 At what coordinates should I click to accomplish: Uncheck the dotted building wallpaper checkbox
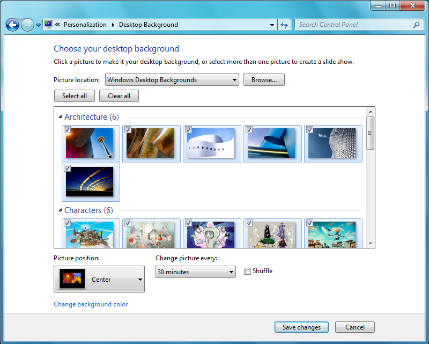(x=309, y=129)
